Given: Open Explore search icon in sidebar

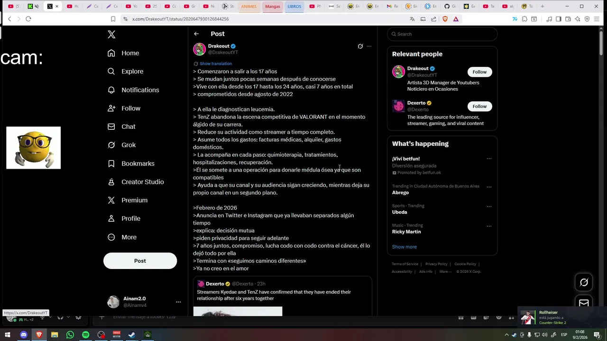Looking at the screenshot, I should [x=111, y=72].
